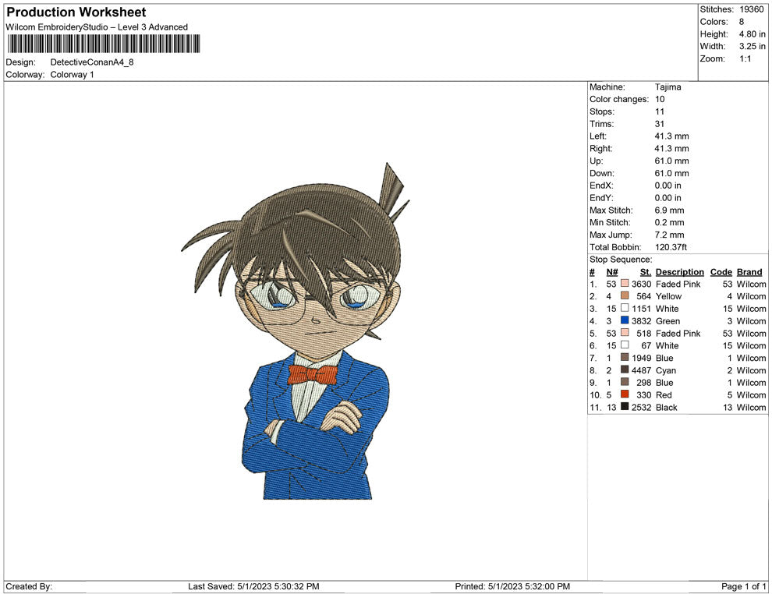
Task: Click the Color changes value 10
Action: click(x=660, y=99)
